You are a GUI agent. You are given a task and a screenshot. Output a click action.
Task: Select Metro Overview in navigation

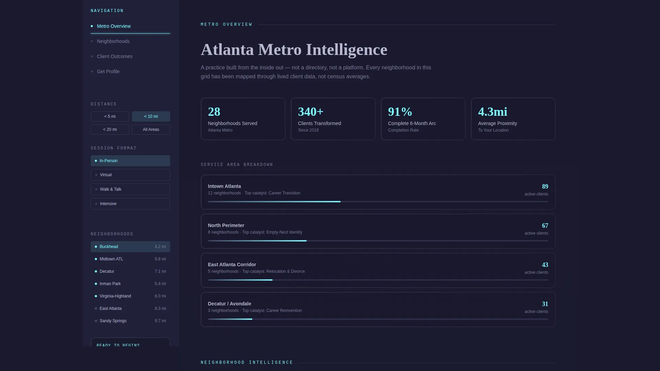[x=130, y=26]
